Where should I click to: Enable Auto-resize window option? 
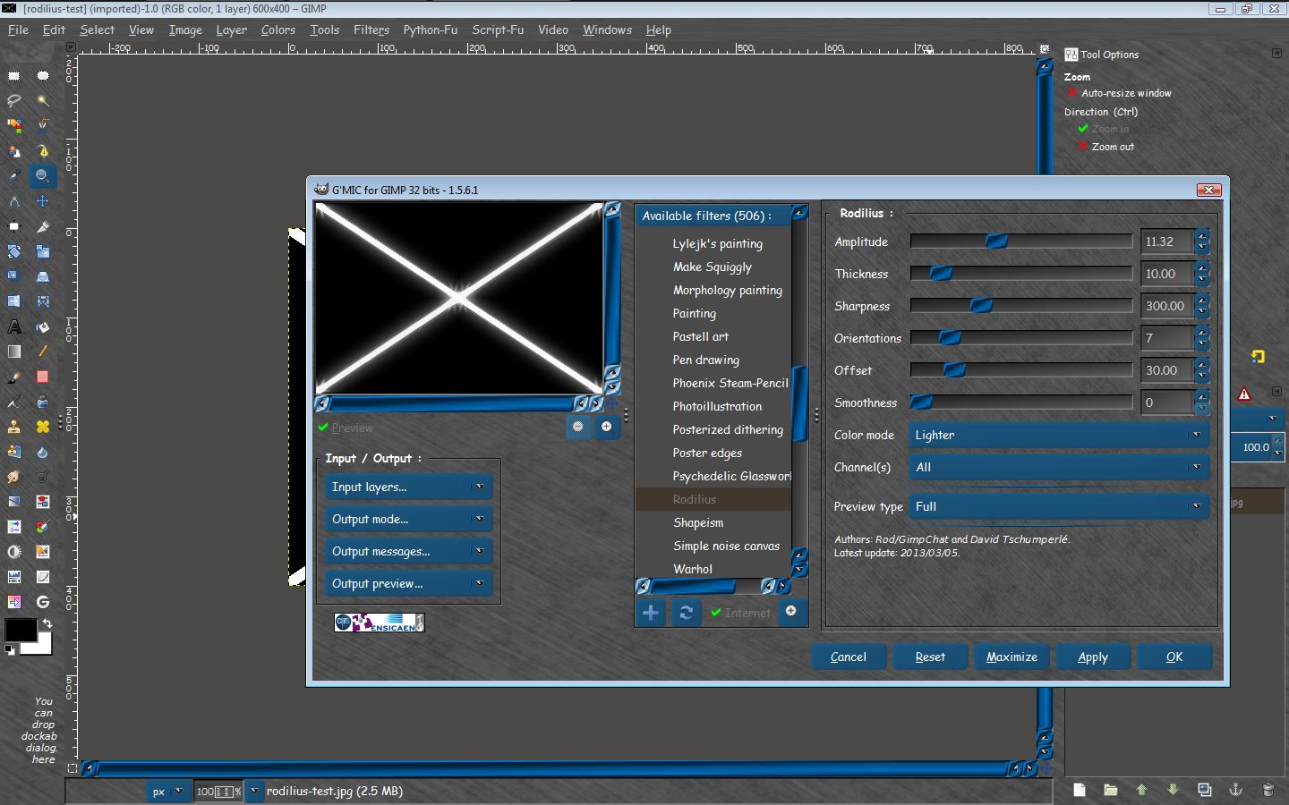coord(1118,93)
